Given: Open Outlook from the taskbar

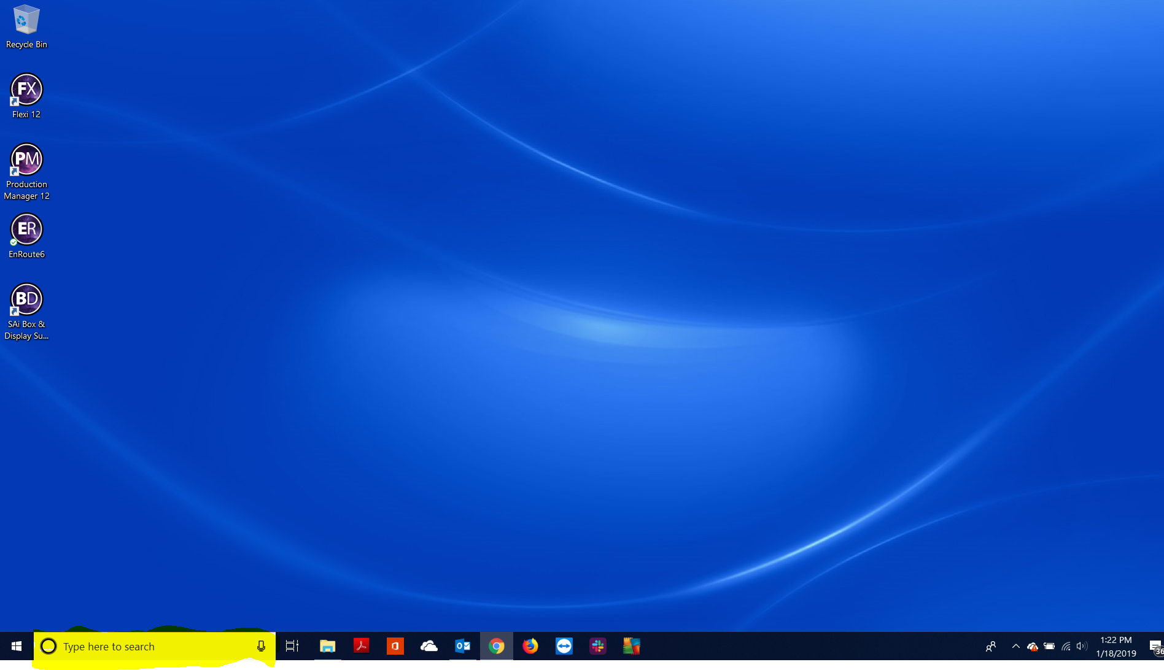Looking at the screenshot, I should point(462,646).
